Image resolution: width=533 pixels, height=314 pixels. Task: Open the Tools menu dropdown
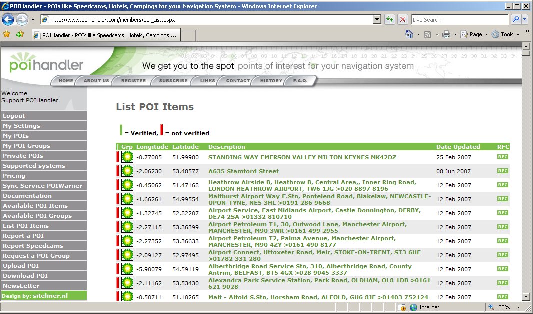[507, 34]
